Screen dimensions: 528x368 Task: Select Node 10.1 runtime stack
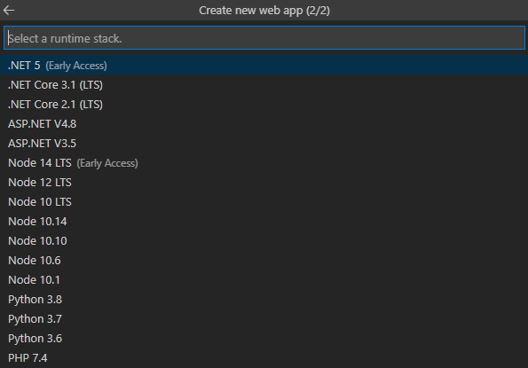pyautogui.click(x=264, y=280)
